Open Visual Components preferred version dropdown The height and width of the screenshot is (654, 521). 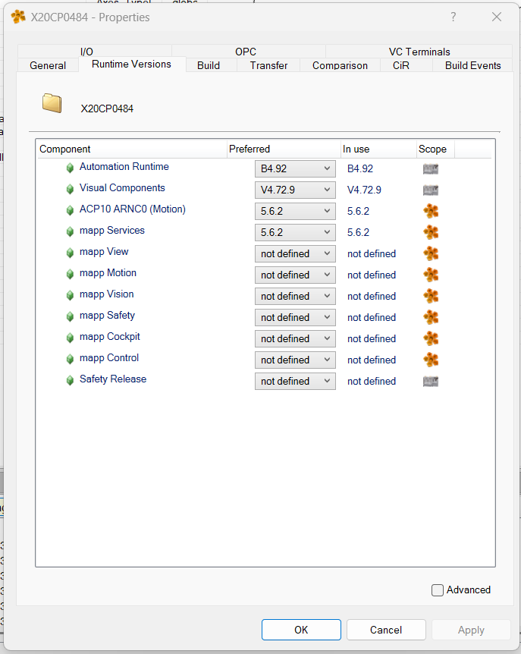(295, 190)
